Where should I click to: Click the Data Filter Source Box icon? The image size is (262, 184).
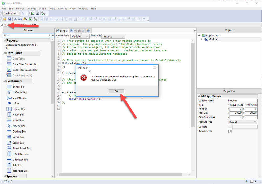[x=9, y=70]
